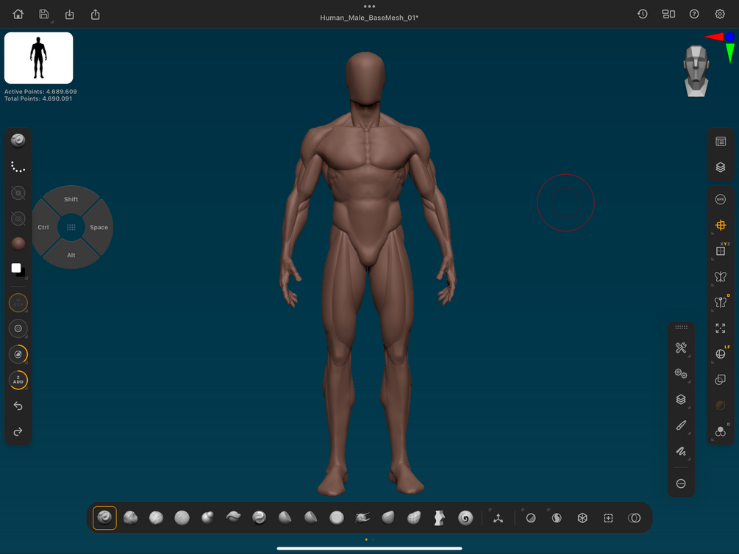Screen dimensions: 739x554
Task: Select the white clip curve brush
Action: tap(439, 518)
